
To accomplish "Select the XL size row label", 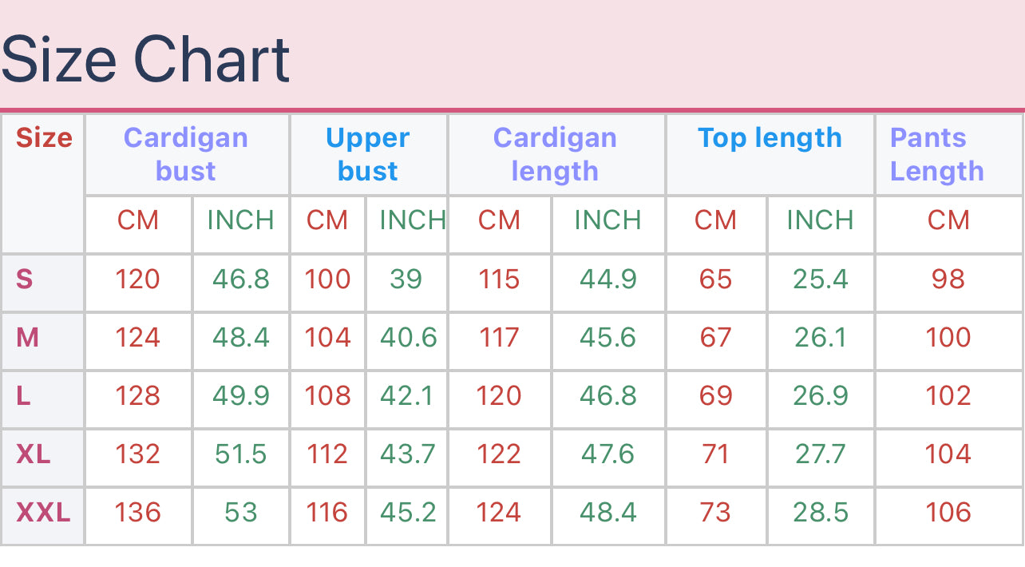I will point(34,454).
